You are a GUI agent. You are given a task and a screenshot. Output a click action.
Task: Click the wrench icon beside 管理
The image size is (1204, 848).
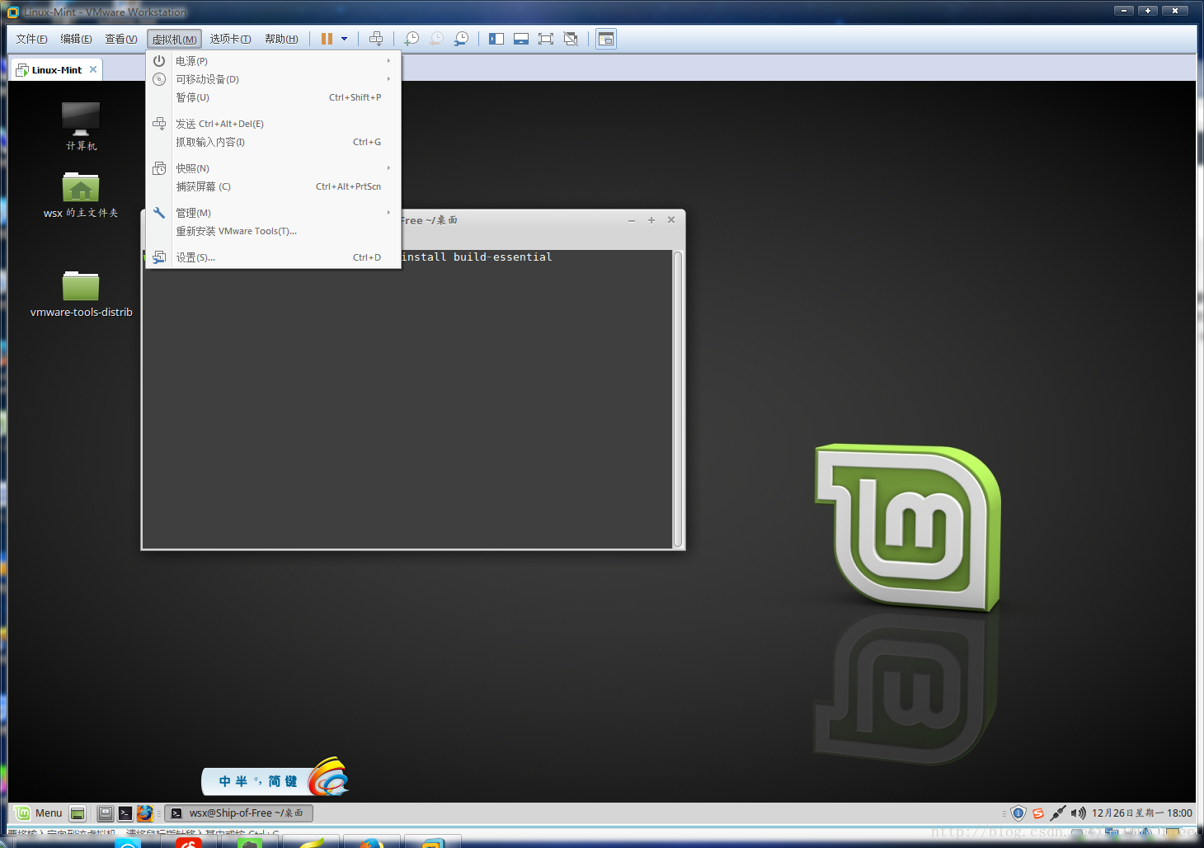point(159,213)
